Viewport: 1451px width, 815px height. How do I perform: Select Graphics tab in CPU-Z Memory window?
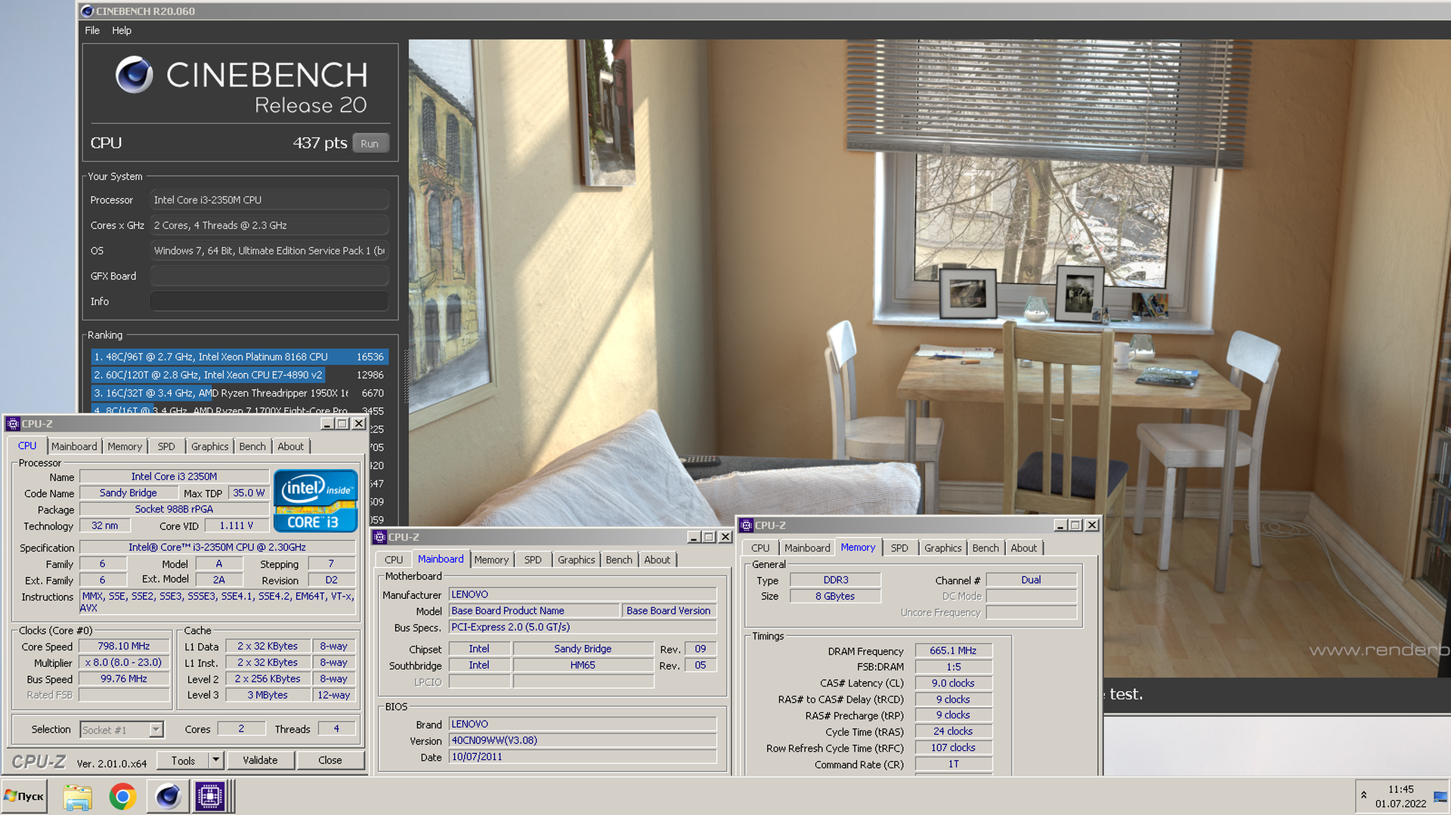click(x=942, y=548)
